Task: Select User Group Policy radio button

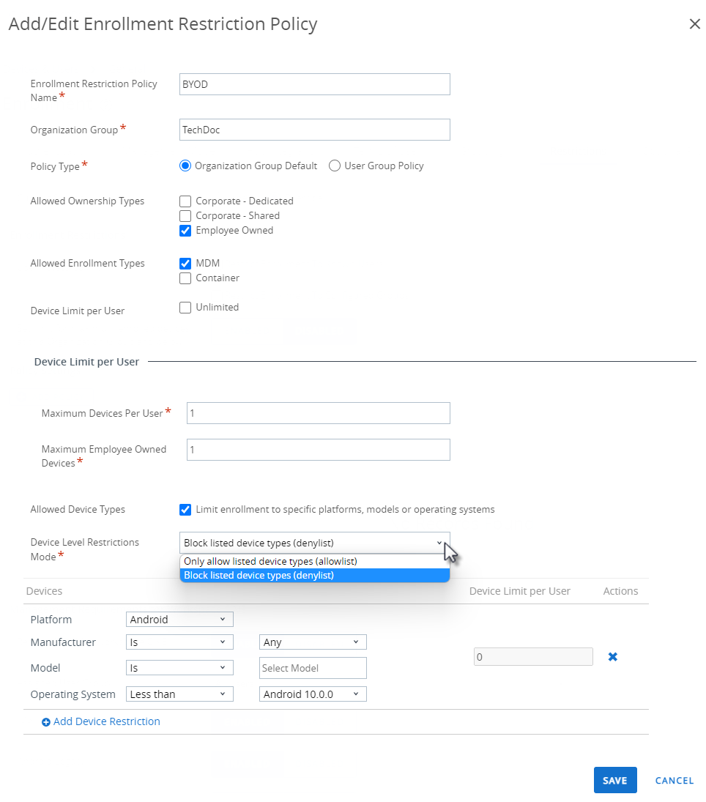Action: click(x=335, y=166)
